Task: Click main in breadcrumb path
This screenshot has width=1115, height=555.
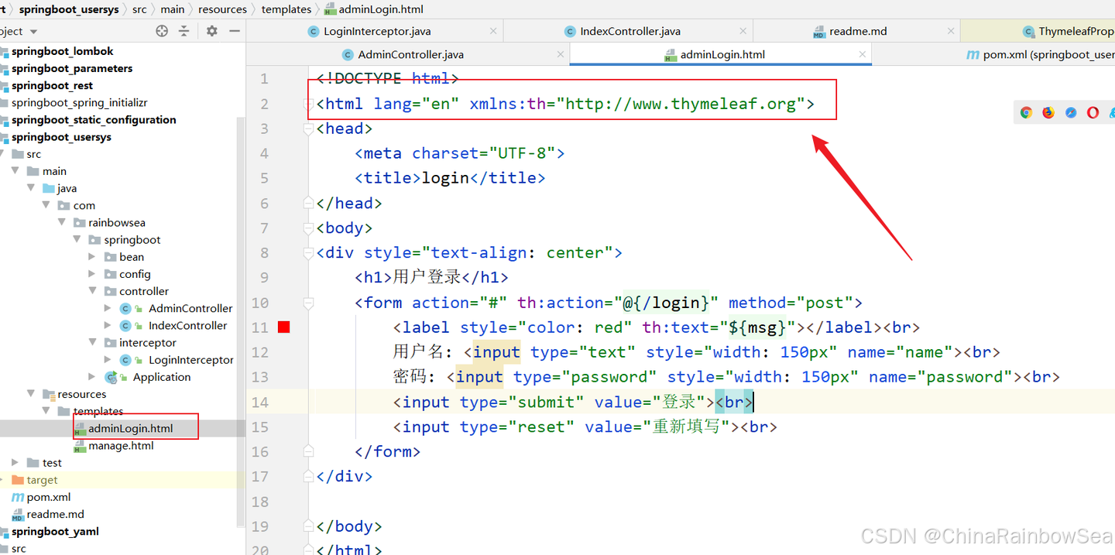Action: click(x=172, y=9)
